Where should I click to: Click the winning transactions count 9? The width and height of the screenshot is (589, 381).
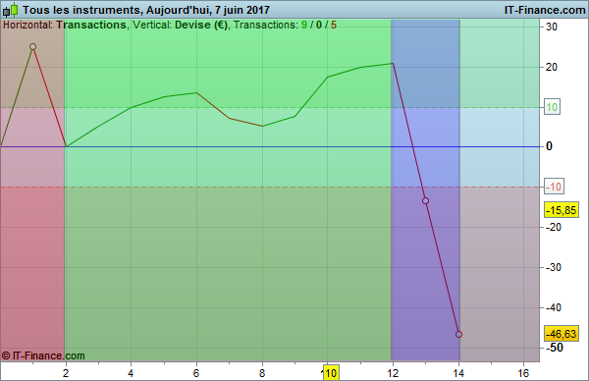click(x=304, y=26)
